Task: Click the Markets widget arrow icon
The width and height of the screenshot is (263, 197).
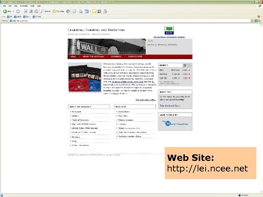Action: tap(184, 65)
